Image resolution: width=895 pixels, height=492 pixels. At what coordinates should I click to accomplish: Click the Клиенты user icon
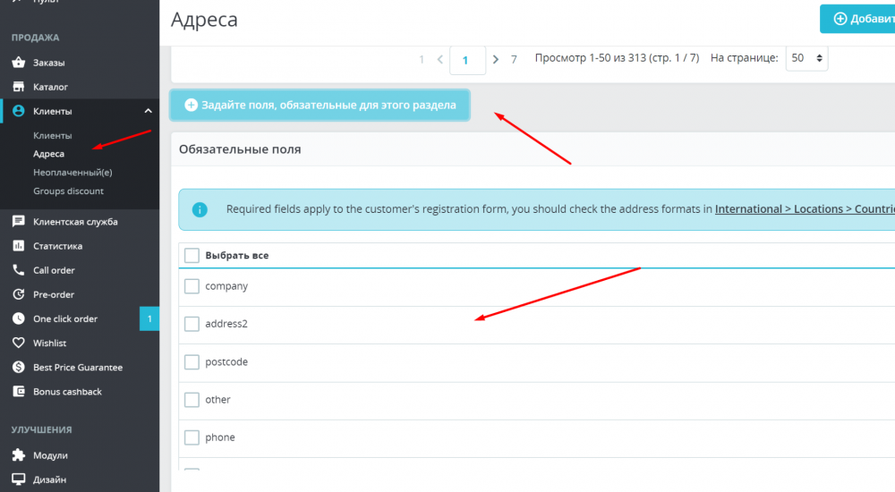[x=18, y=111]
